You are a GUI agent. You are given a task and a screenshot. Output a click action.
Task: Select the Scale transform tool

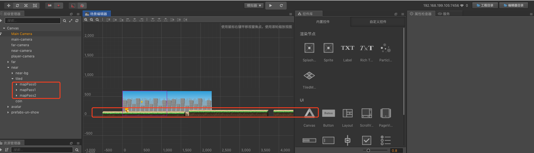[26, 6]
